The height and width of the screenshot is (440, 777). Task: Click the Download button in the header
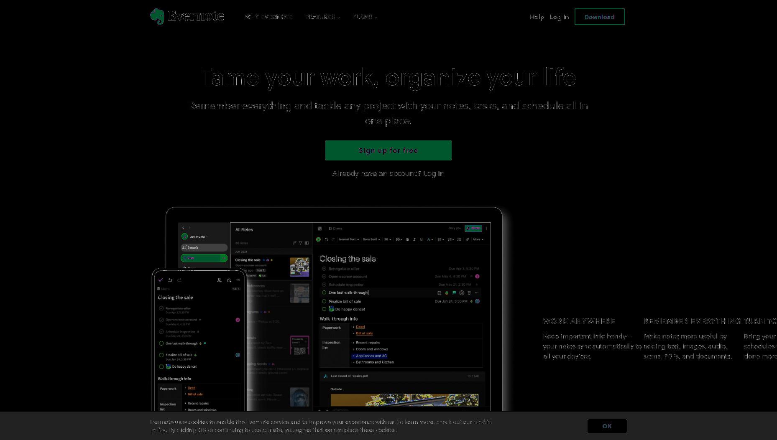tap(599, 17)
